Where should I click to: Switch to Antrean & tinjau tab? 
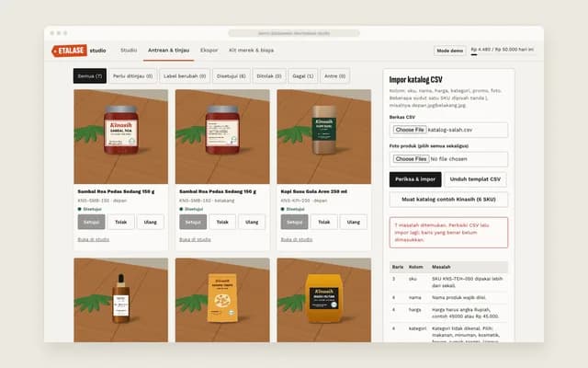[x=168, y=50]
